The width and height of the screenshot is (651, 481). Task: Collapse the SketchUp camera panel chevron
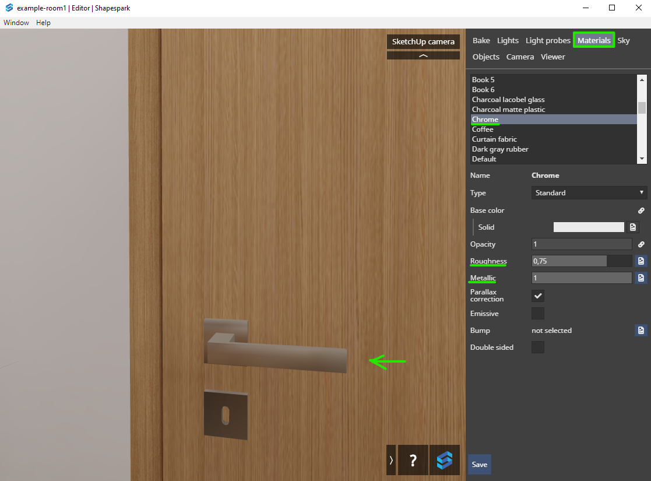[423, 56]
